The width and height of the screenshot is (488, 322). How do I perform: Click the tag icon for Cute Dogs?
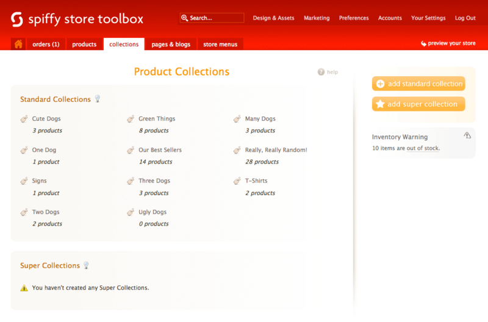[24, 119]
